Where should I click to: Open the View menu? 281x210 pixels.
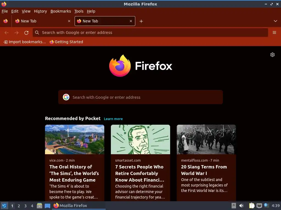click(26, 11)
